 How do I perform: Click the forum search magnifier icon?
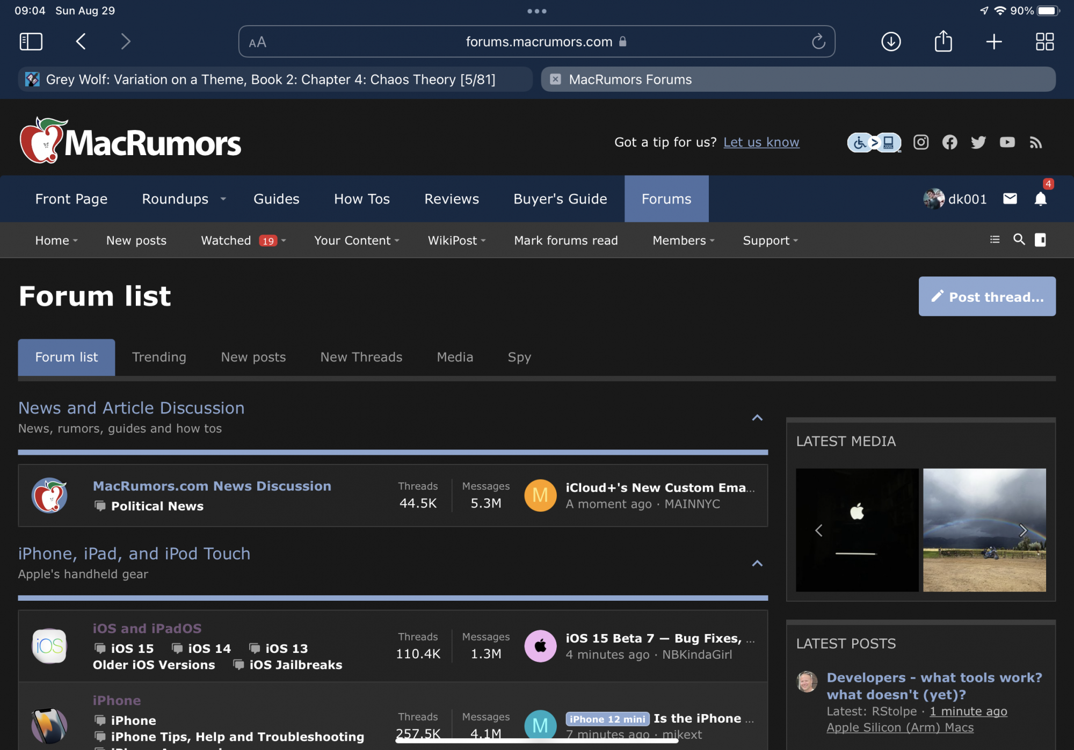pos(1019,240)
